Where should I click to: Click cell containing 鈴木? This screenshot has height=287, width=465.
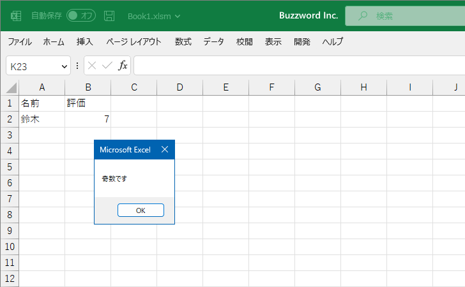click(42, 119)
